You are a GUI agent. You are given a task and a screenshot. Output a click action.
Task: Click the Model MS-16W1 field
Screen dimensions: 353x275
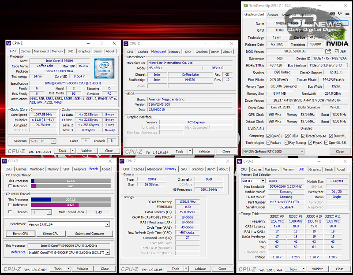point(174,68)
